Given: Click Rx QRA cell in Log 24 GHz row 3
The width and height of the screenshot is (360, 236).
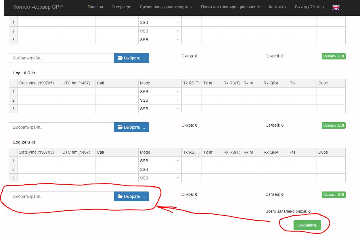Looking at the screenshot, I should [275, 178].
